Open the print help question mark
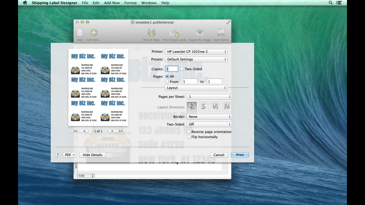 [58, 155]
